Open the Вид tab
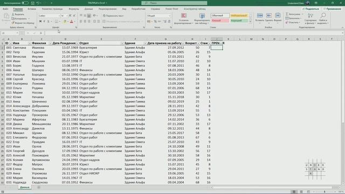The height and width of the screenshot is (194, 345). pos(124,9)
